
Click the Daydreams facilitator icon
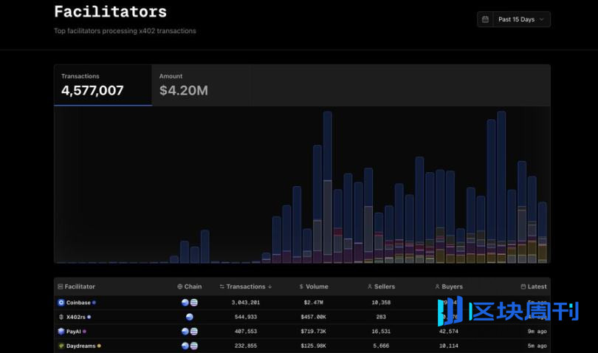point(61,346)
